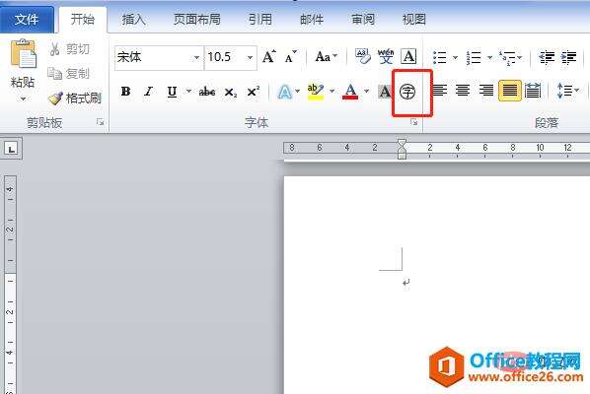The image size is (590, 394).
Task: Click the Paste clipboard icon
Action: (24, 54)
